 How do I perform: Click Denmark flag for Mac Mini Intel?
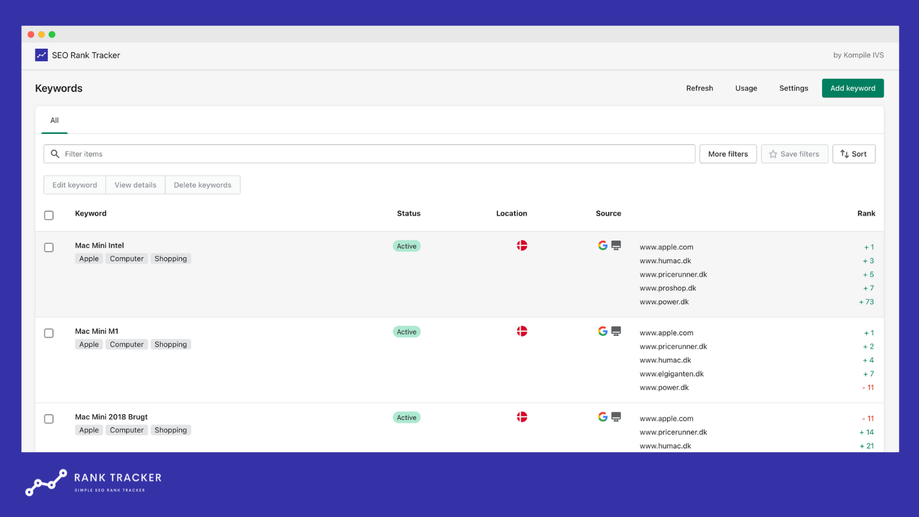[522, 245]
